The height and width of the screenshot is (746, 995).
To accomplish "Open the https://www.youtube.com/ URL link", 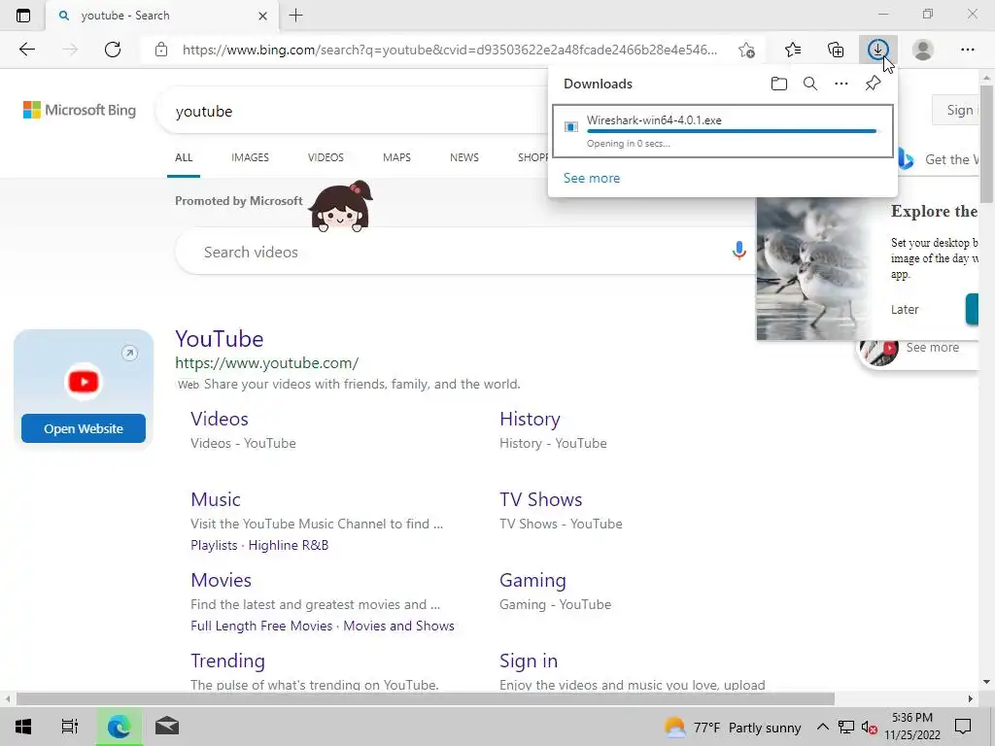I will tap(266, 363).
